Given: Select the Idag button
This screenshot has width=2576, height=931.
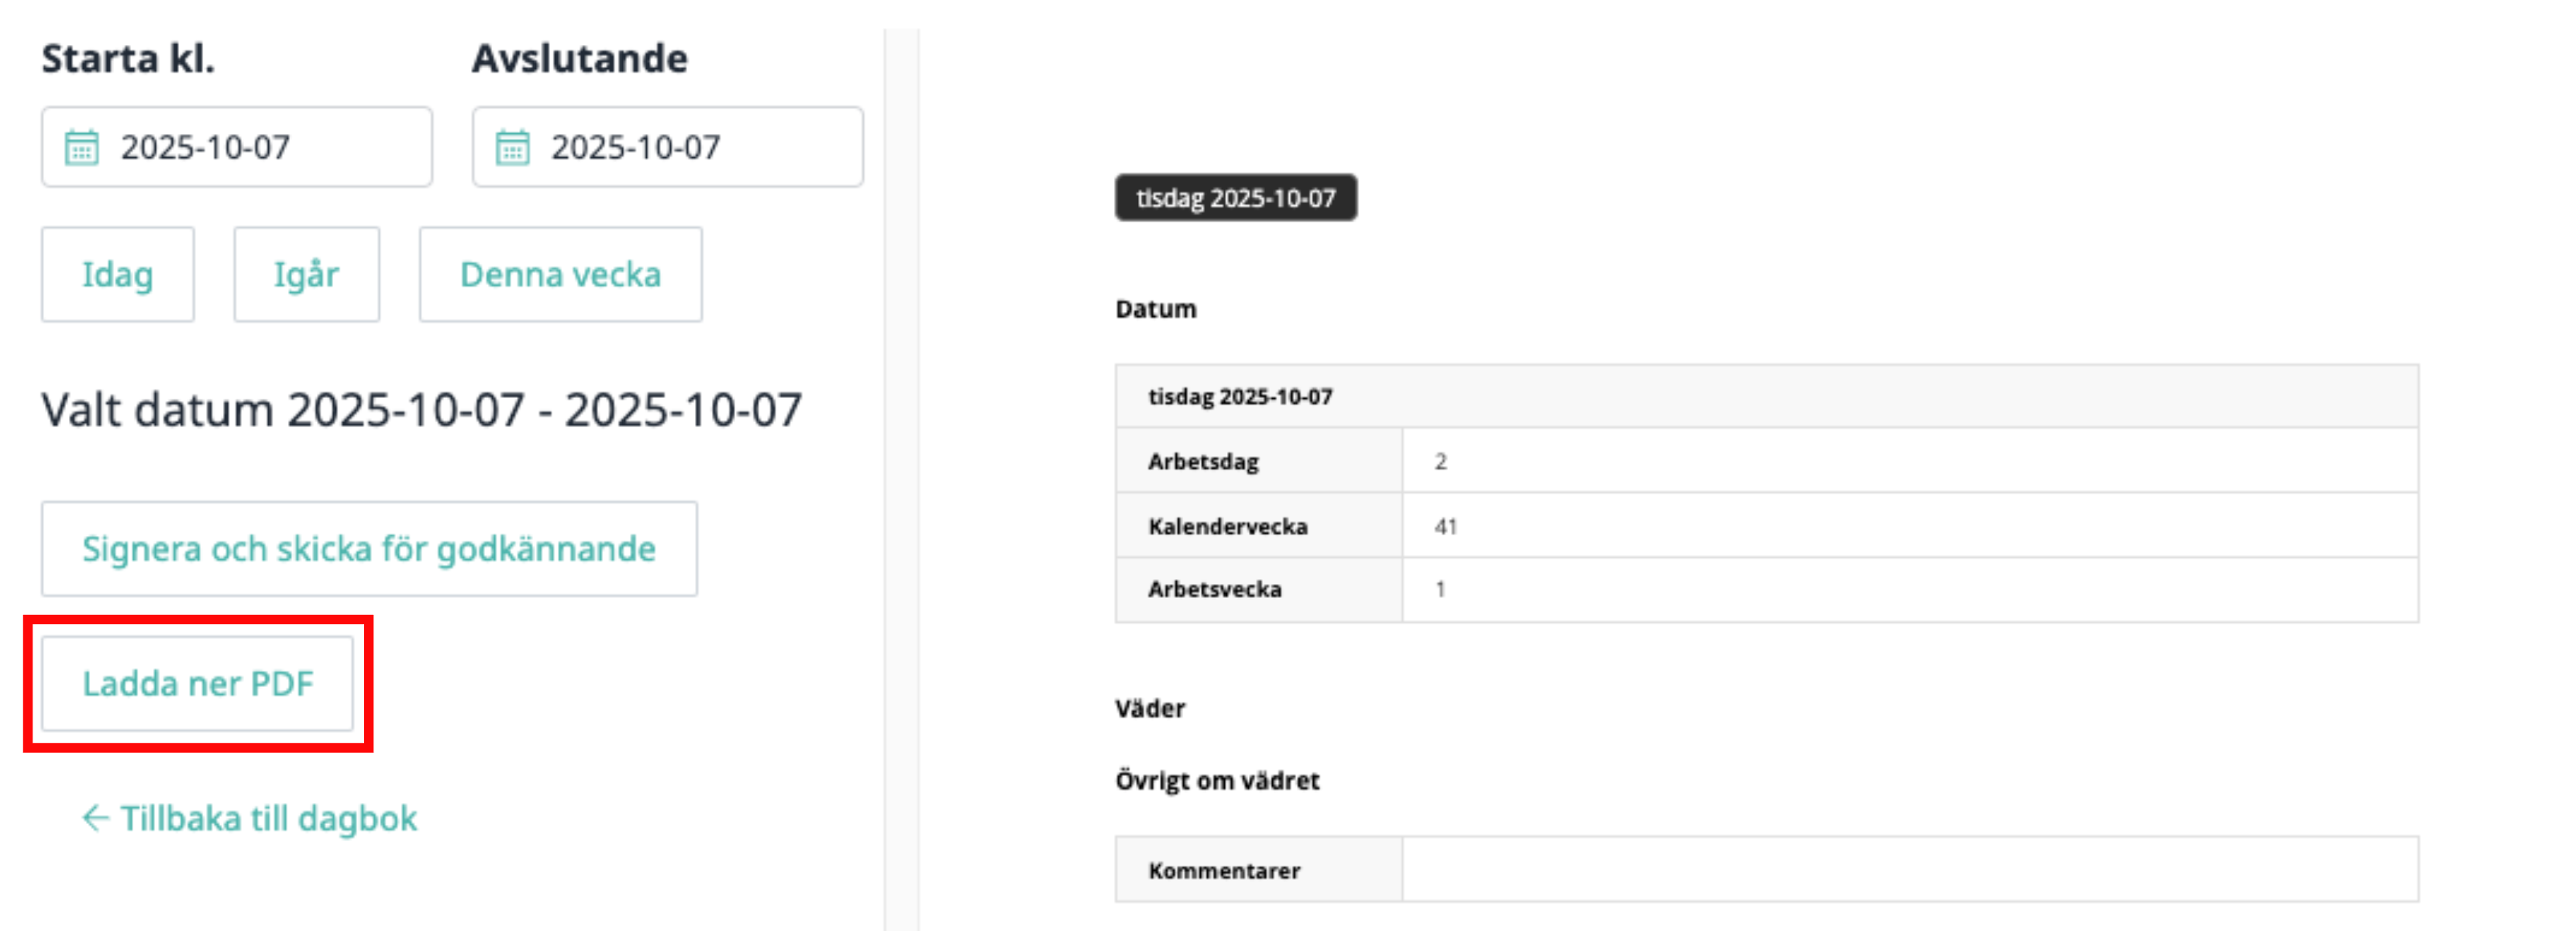Looking at the screenshot, I should click(118, 274).
